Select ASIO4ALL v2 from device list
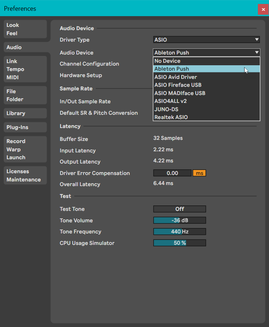The width and height of the screenshot is (269, 327). tap(206, 101)
